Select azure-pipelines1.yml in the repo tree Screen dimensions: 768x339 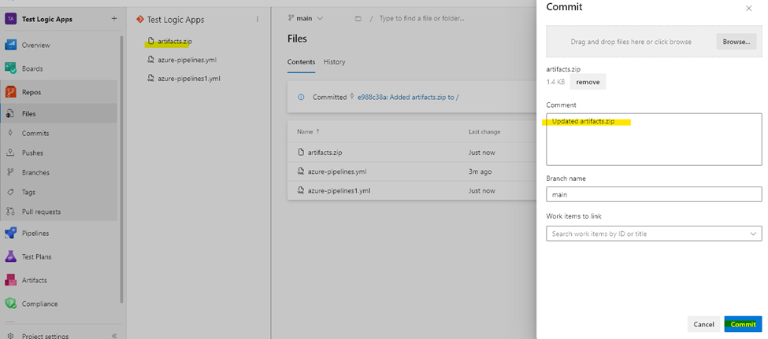189,78
